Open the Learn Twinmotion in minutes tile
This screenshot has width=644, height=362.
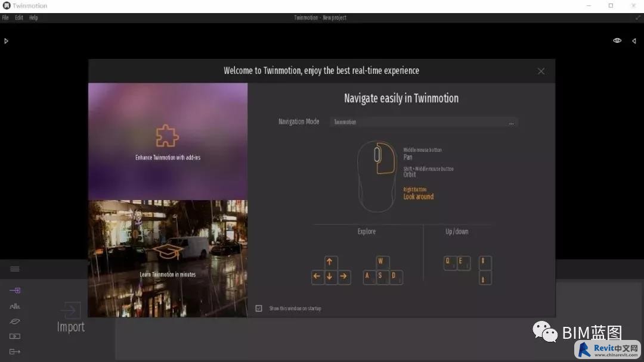click(x=168, y=258)
